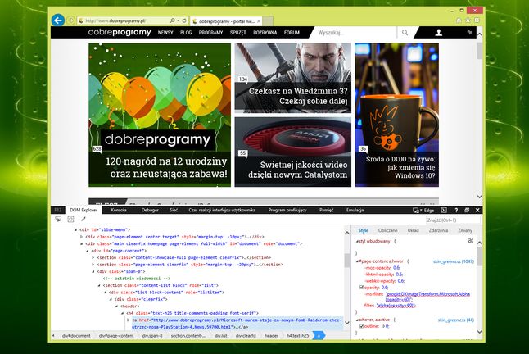Open the Catalyst video quality article tile
Image resolution: width=529 pixels, height=354 pixels.
(x=293, y=152)
